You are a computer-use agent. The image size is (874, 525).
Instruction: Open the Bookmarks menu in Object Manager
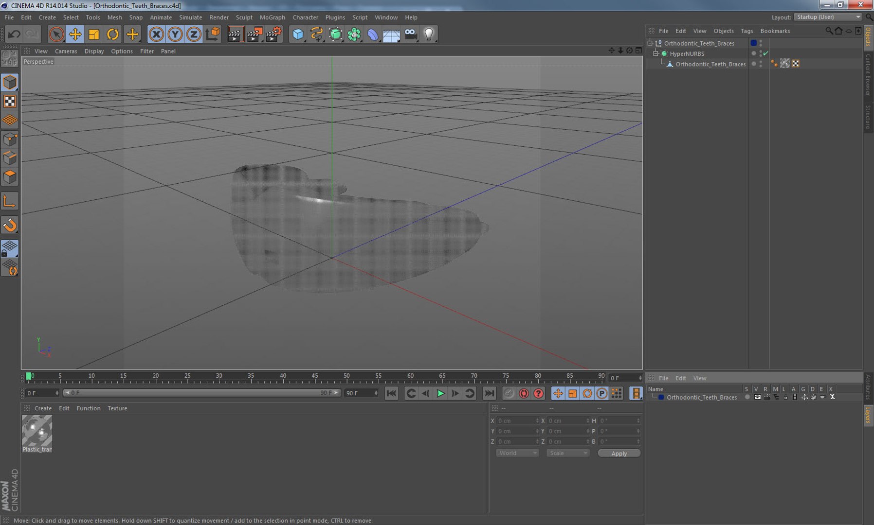tap(775, 31)
